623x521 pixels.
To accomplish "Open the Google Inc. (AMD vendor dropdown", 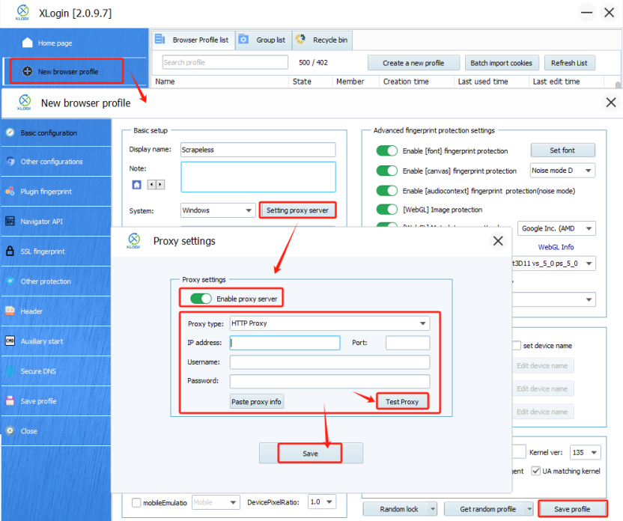I will click(x=556, y=228).
